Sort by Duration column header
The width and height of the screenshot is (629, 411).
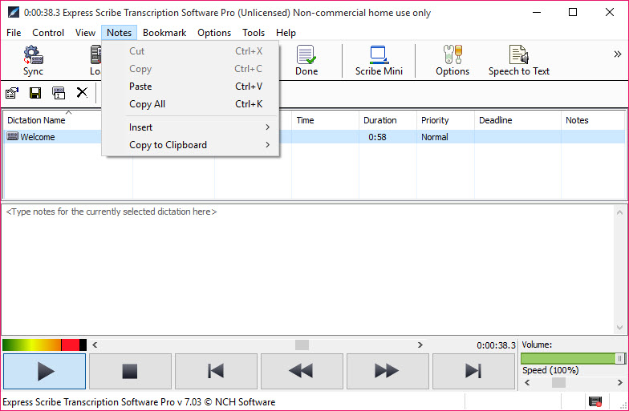point(388,120)
